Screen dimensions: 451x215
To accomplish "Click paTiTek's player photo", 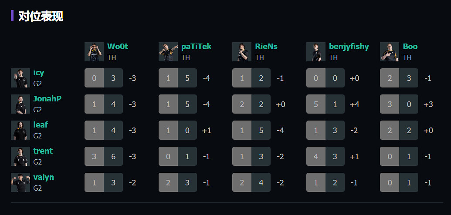I will pyautogui.click(x=168, y=52).
